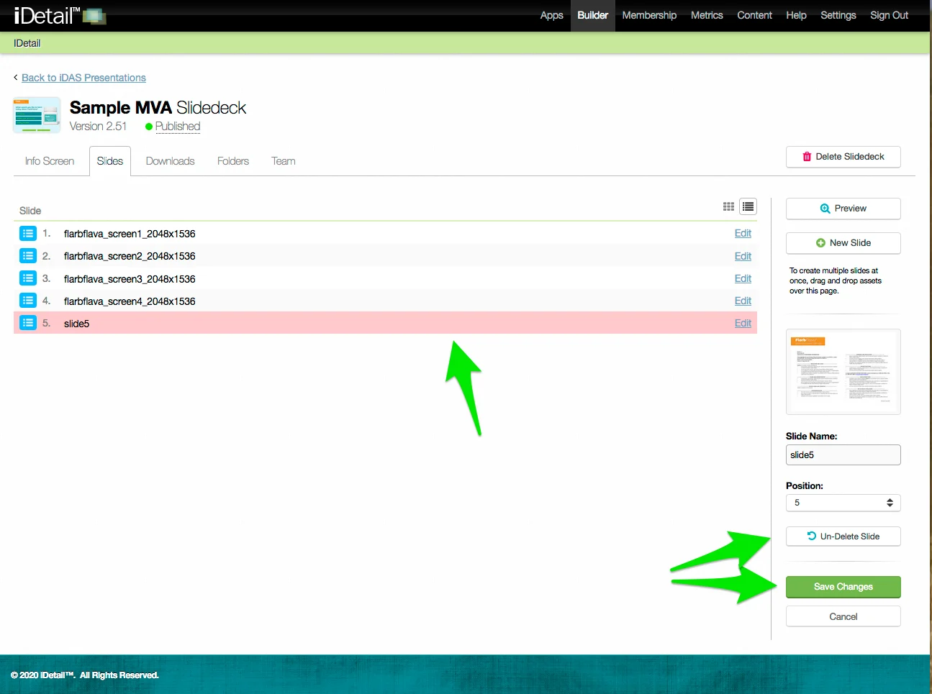Edit flarbflava_screen1_2048x1536 slide
932x694 pixels.
pos(743,234)
